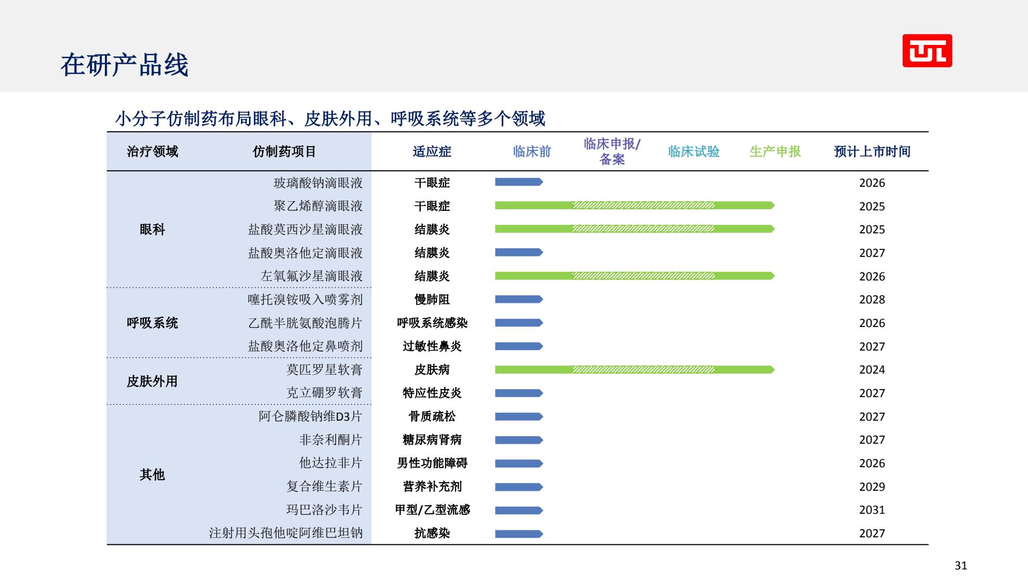Click project 噻托溴铵吸入喷雾剂
The image size is (1028, 578).
click(305, 300)
